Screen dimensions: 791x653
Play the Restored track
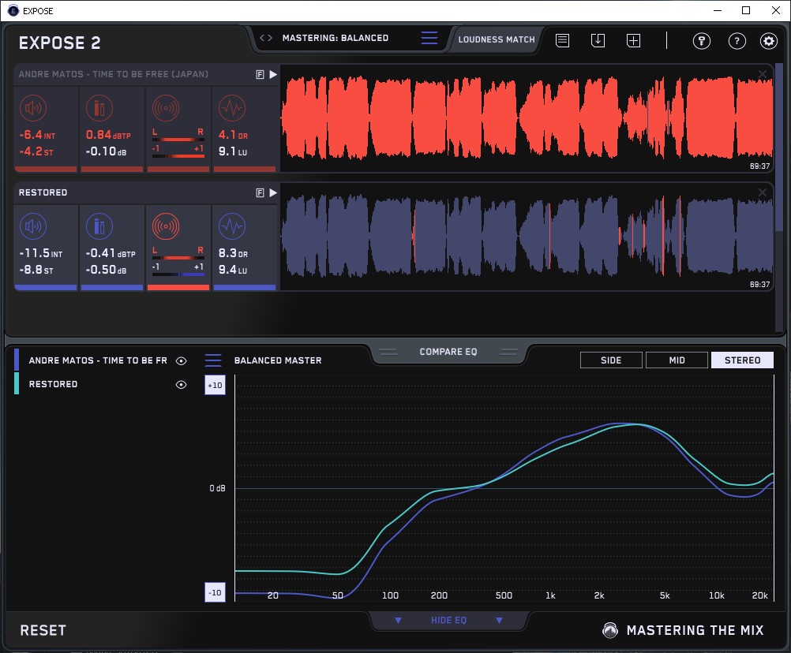pyautogui.click(x=273, y=192)
